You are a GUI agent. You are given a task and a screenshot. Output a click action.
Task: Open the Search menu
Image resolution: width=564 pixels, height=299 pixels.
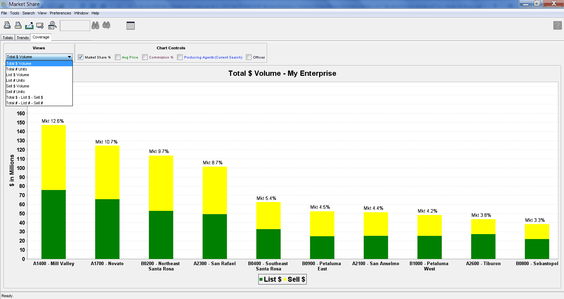pos(29,13)
